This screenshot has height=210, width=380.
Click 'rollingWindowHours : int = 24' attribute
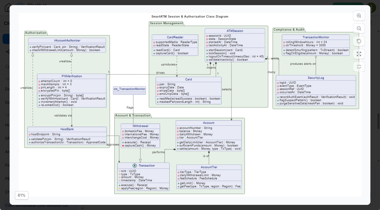point(306,42)
